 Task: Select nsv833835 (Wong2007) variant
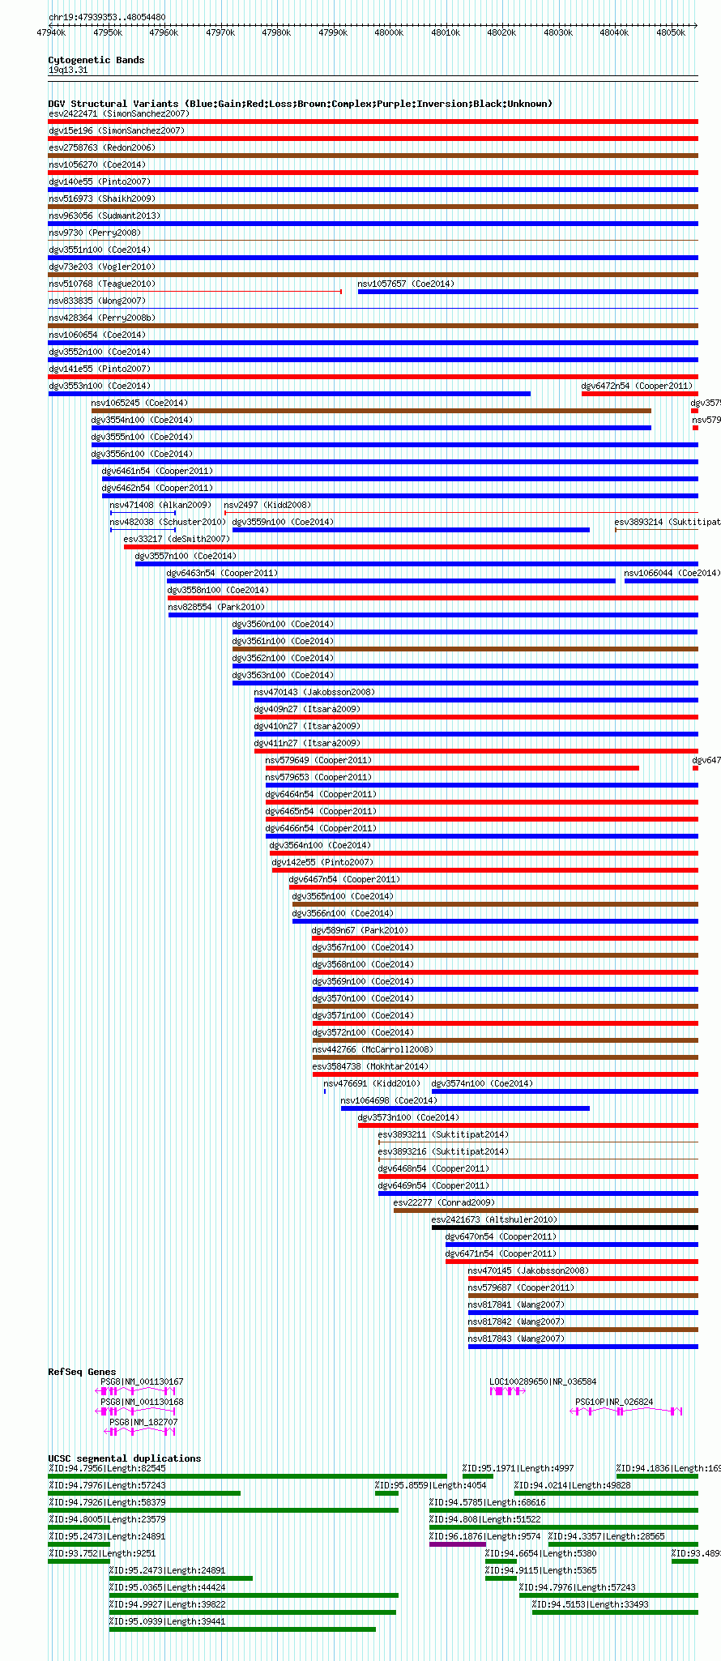click(x=96, y=301)
